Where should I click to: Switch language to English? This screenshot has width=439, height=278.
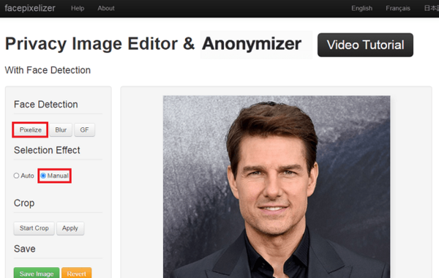361,8
